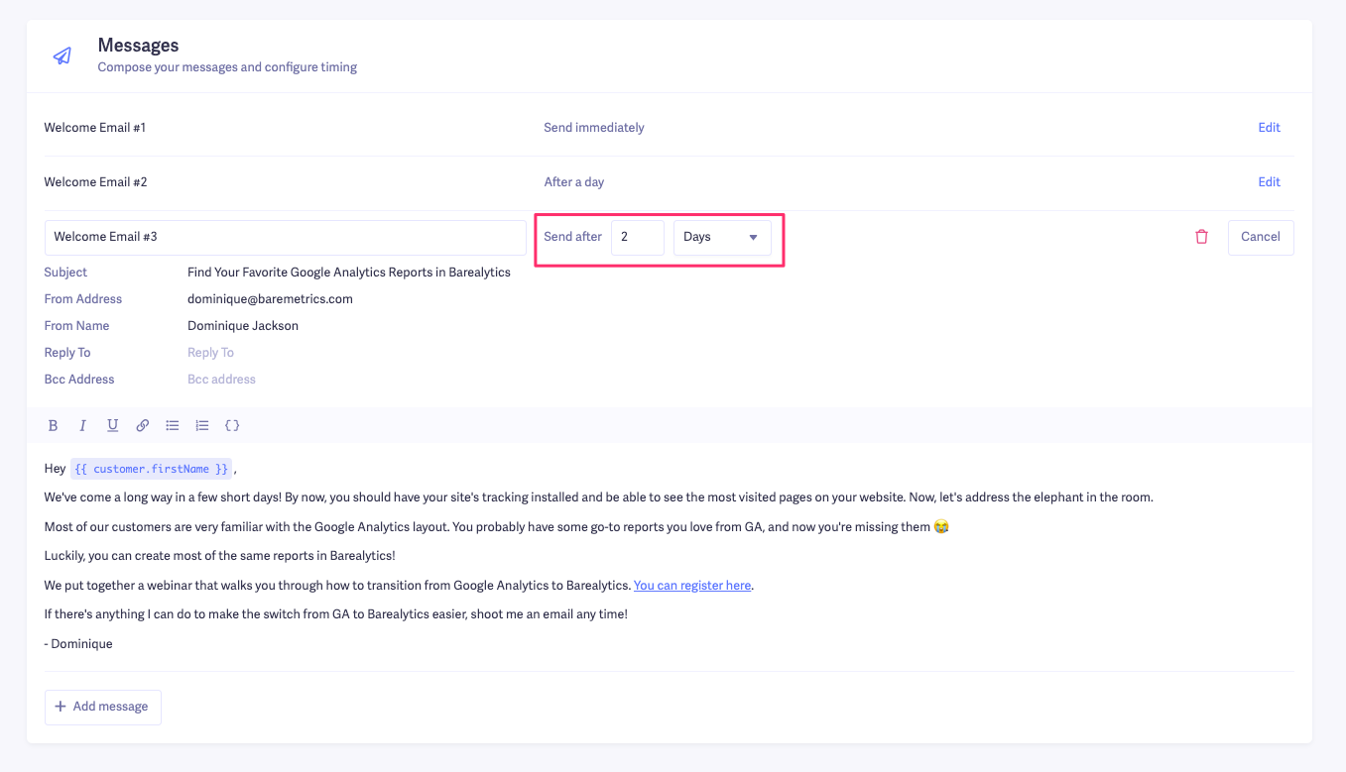1346x772 pixels.
Task: Insert a bulleted list
Action: [x=173, y=425]
